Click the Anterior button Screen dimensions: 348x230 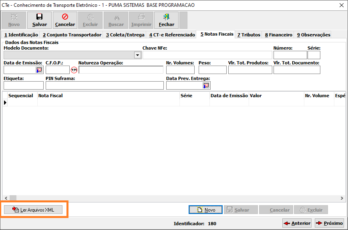(297, 223)
